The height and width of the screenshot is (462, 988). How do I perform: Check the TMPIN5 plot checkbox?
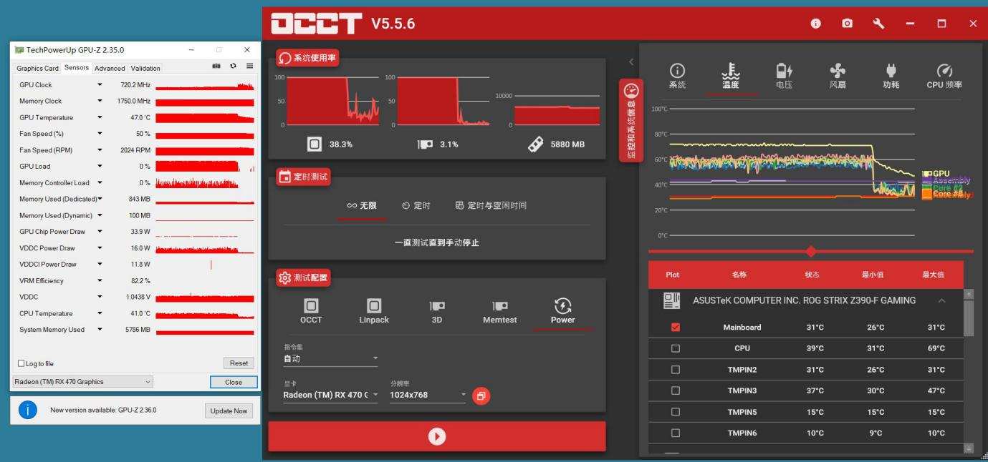675,412
